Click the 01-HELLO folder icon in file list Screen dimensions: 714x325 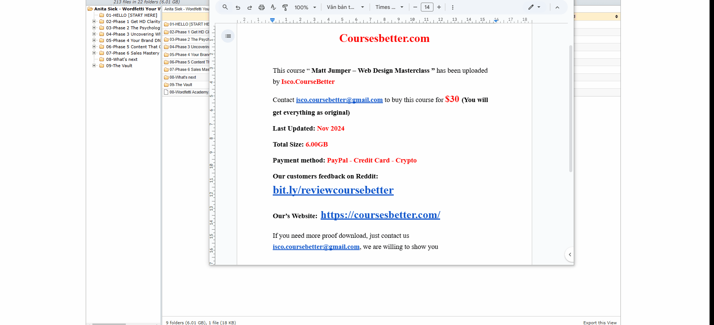click(x=166, y=24)
